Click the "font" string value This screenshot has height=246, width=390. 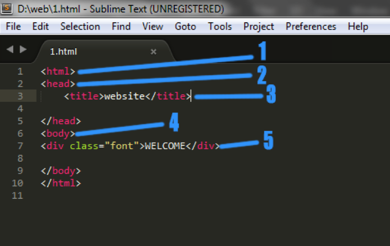point(122,146)
